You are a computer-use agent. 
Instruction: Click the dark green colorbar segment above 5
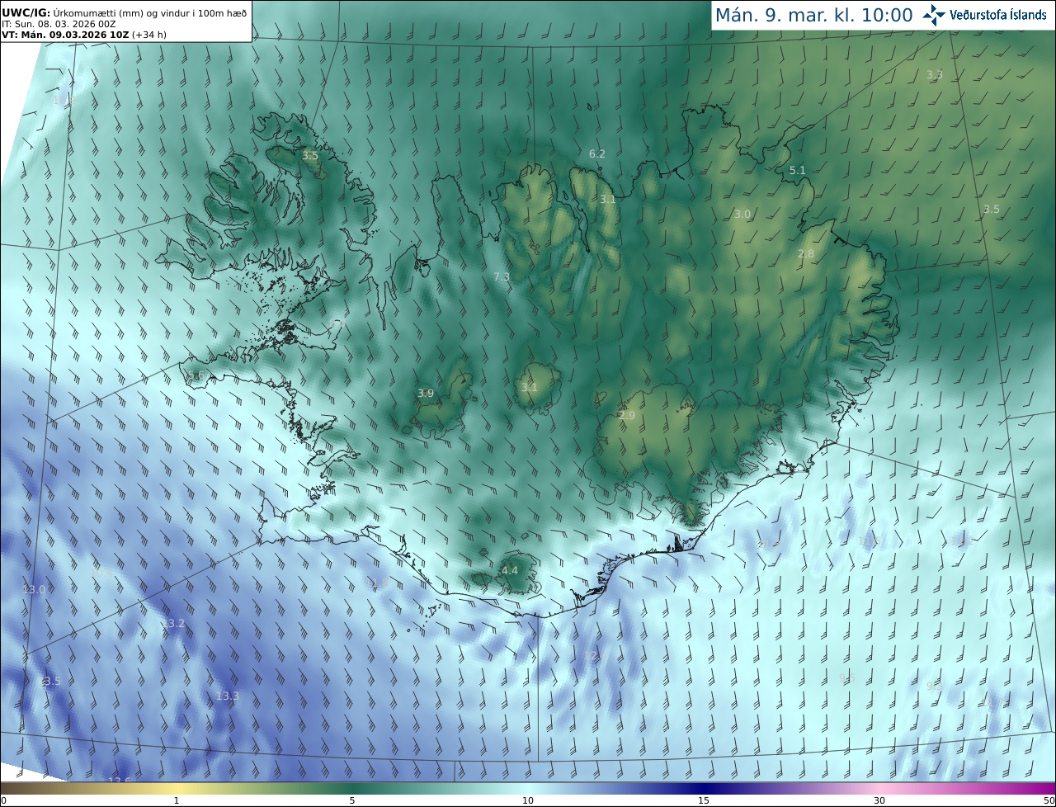coord(352,788)
